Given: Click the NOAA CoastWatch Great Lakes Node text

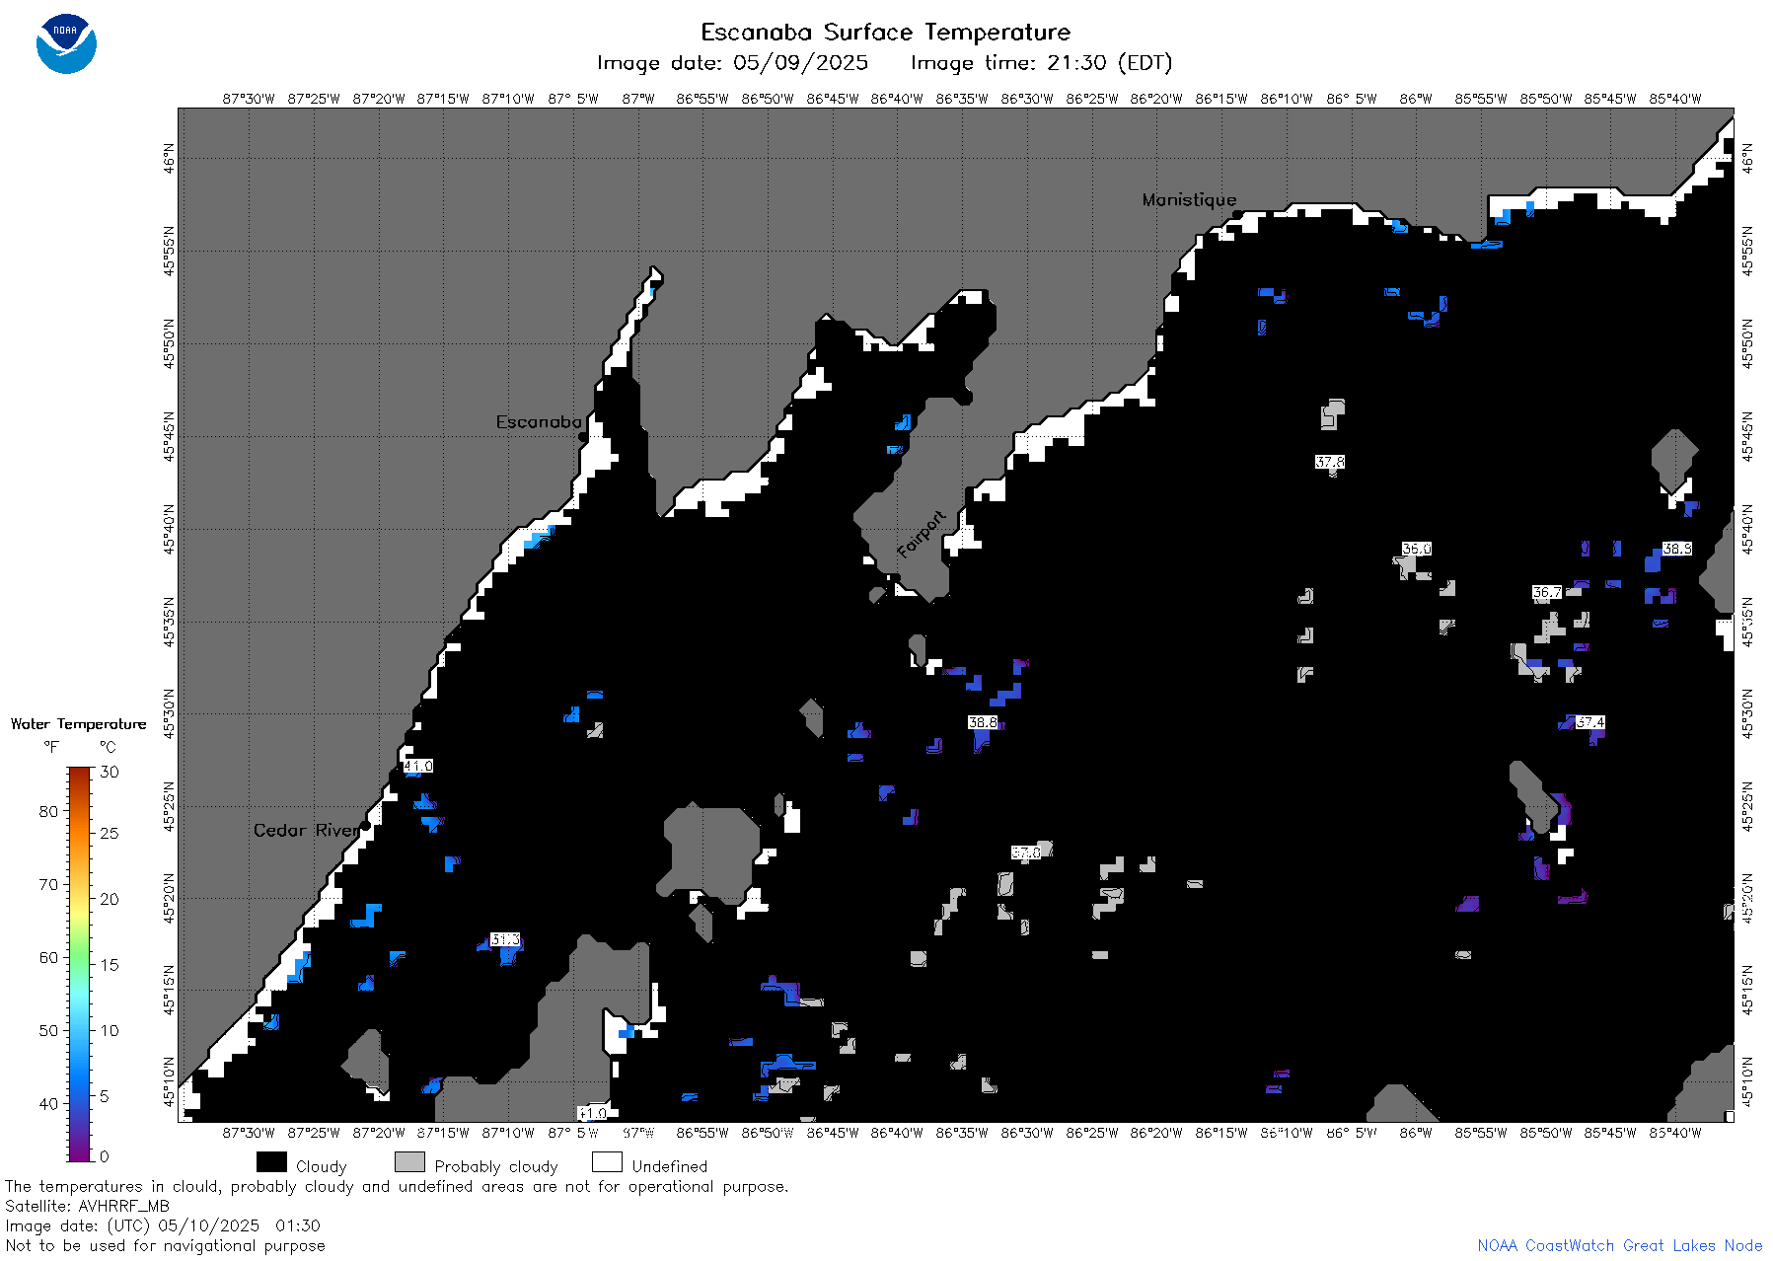Looking at the screenshot, I should pos(1619,1245).
